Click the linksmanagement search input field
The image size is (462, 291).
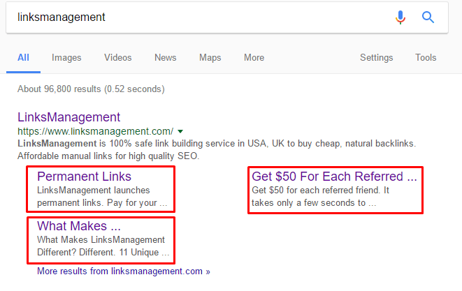pyautogui.click(x=201, y=17)
